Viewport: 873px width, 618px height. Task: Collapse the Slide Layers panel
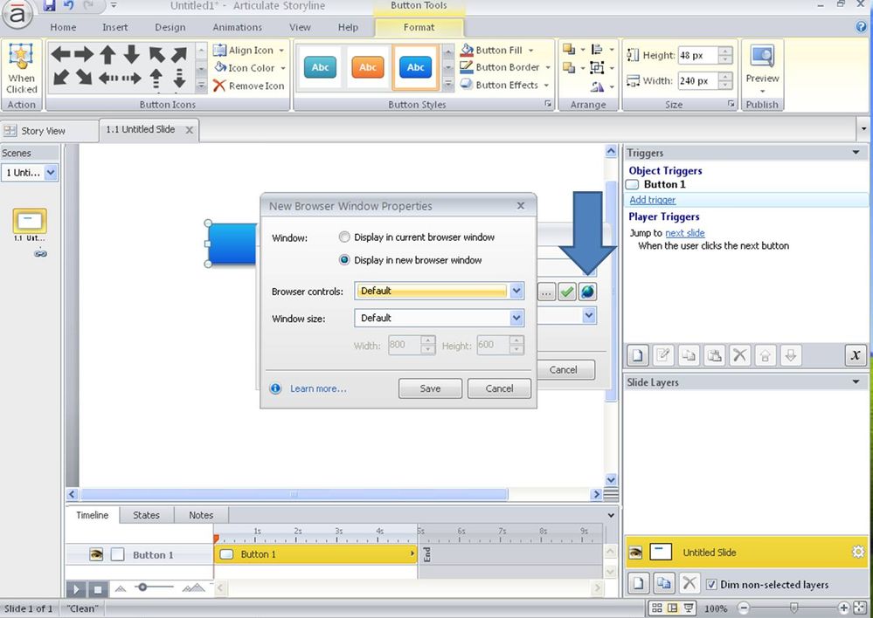(x=856, y=382)
